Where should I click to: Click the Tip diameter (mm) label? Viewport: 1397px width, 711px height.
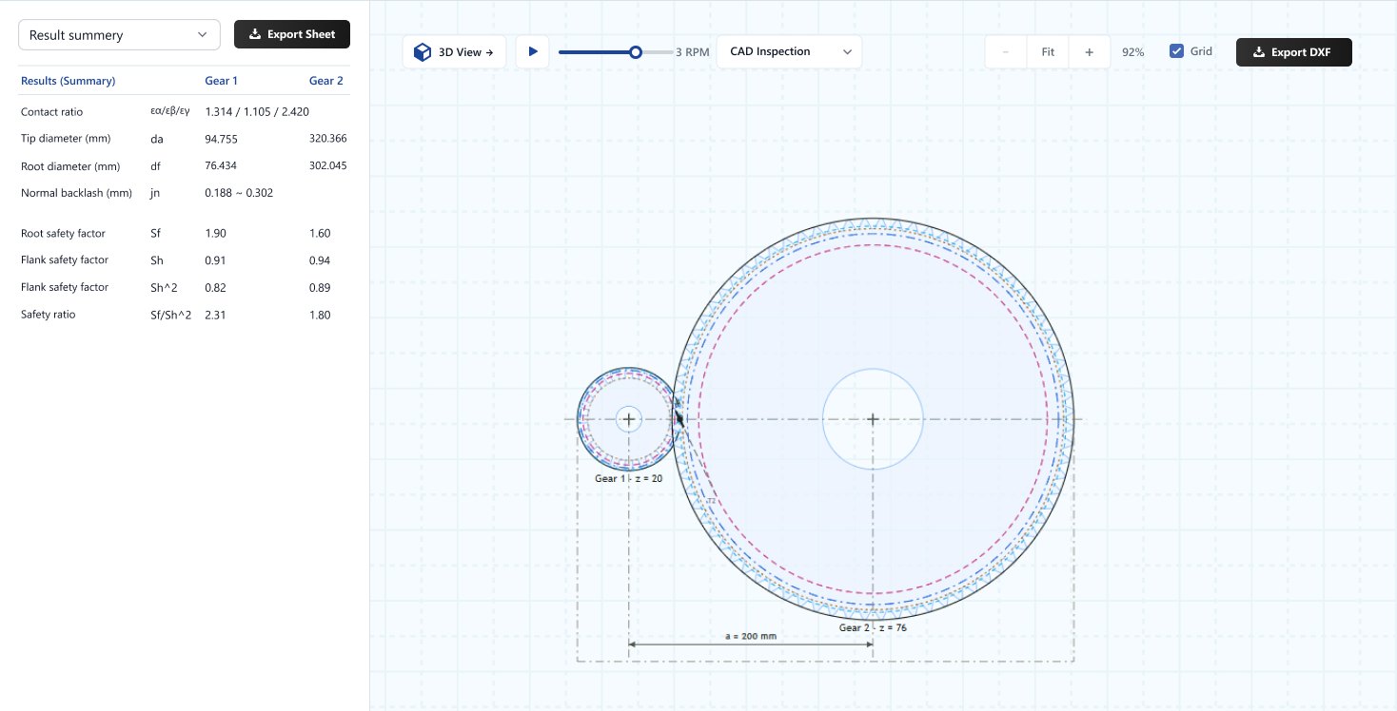pos(66,139)
